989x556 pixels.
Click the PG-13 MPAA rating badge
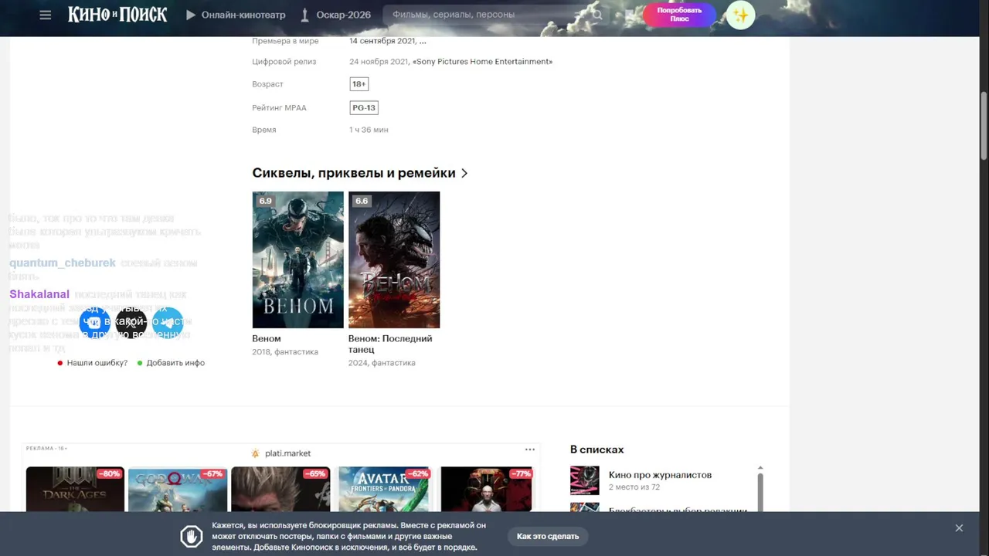pyautogui.click(x=364, y=108)
